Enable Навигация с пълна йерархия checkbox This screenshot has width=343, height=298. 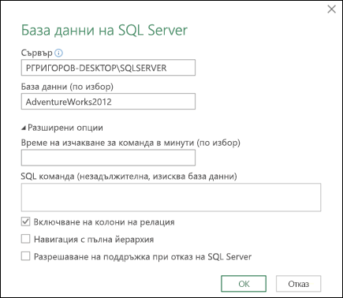pos(25,239)
